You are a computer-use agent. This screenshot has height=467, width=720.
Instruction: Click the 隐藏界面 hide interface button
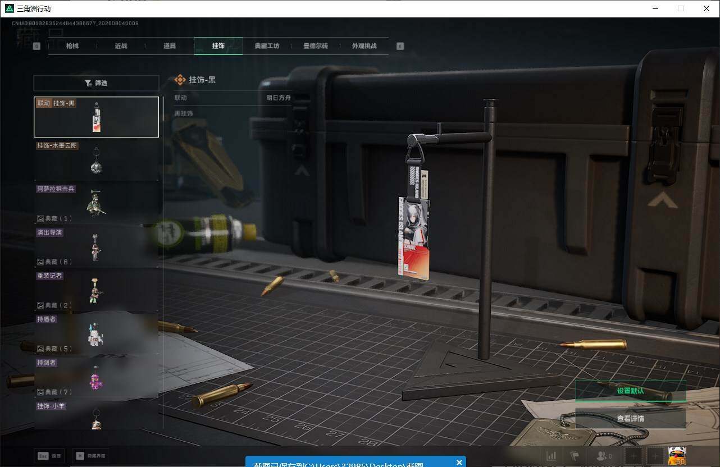point(92,456)
